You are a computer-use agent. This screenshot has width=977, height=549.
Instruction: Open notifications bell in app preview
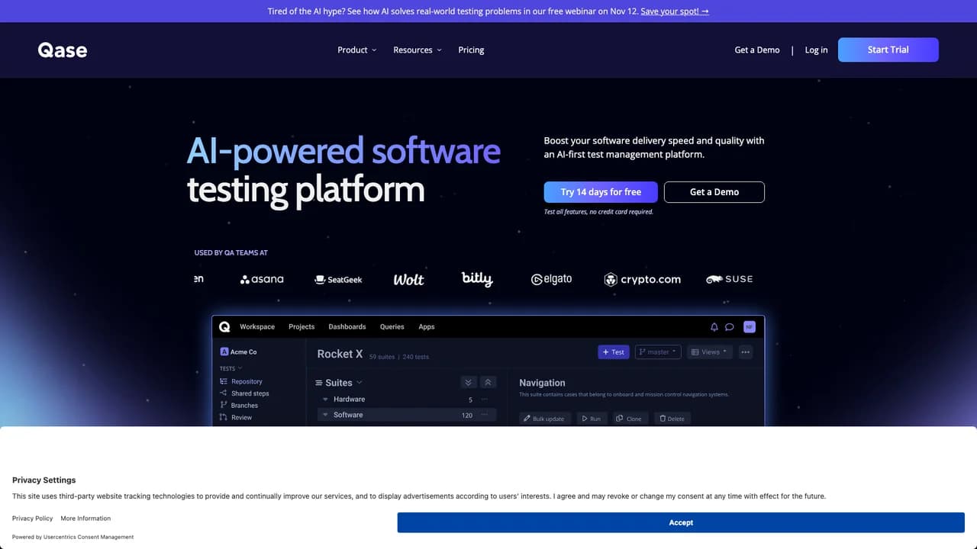pos(714,327)
